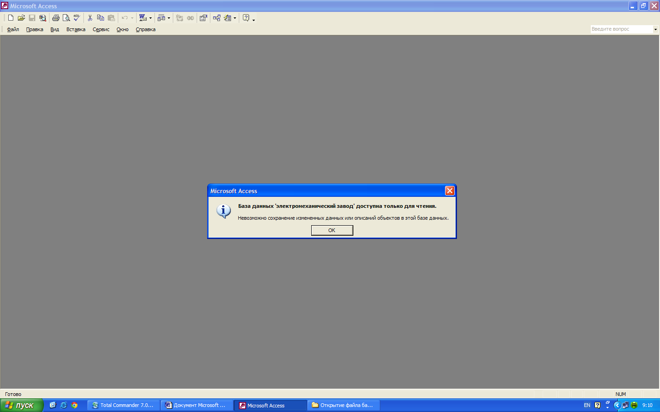
Task: Click the Microsoft Access taskbar button
Action: (x=270, y=405)
